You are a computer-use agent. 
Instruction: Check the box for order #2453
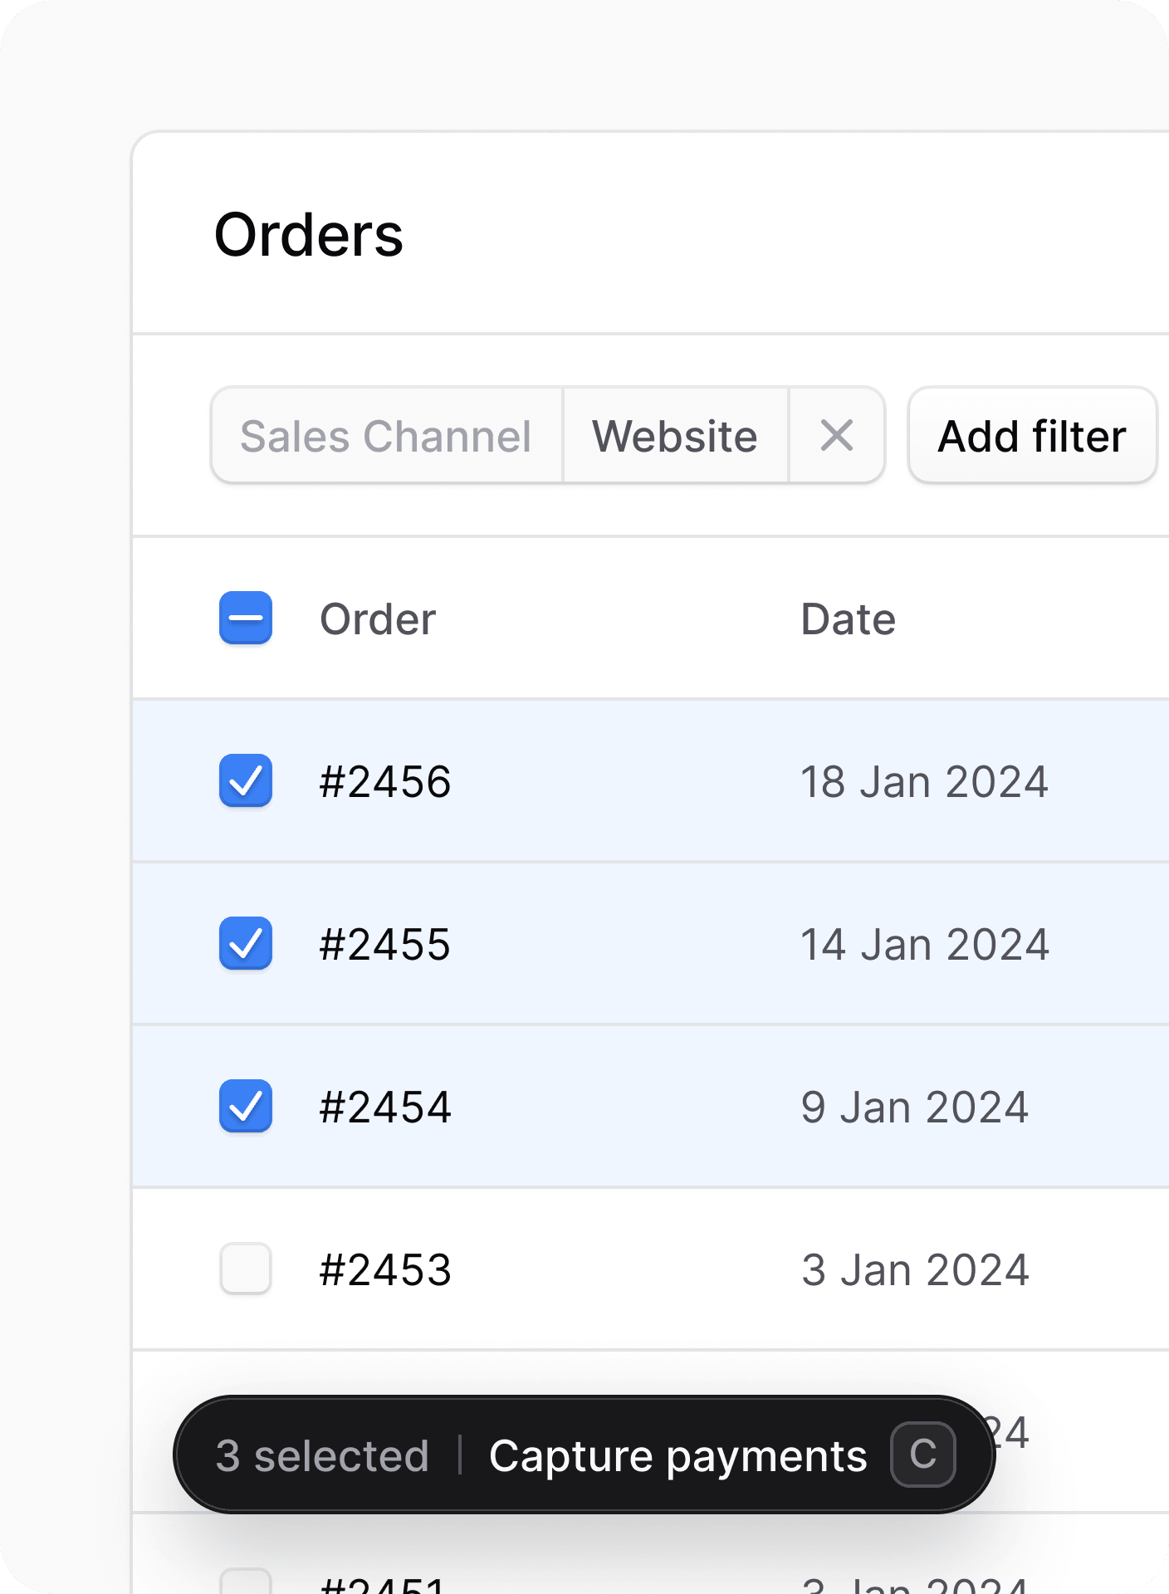tap(246, 1269)
